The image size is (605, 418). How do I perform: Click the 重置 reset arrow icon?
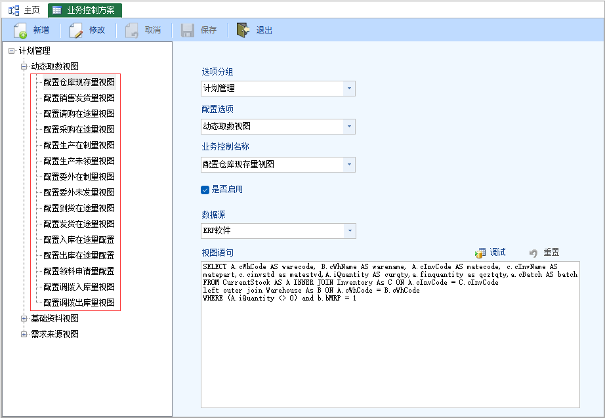[x=533, y=253]
